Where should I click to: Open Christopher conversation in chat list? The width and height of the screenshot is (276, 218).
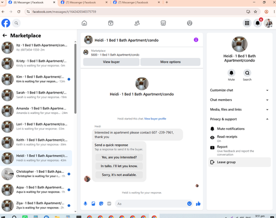[36, 174]
